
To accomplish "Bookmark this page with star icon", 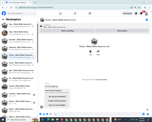I will [x=139, y=7].
